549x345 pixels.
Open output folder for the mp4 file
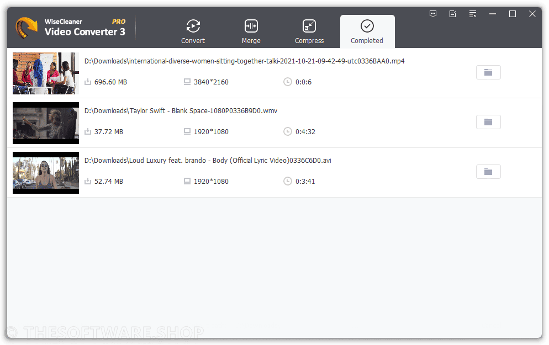pyautogui.click(x=488, y=72)
